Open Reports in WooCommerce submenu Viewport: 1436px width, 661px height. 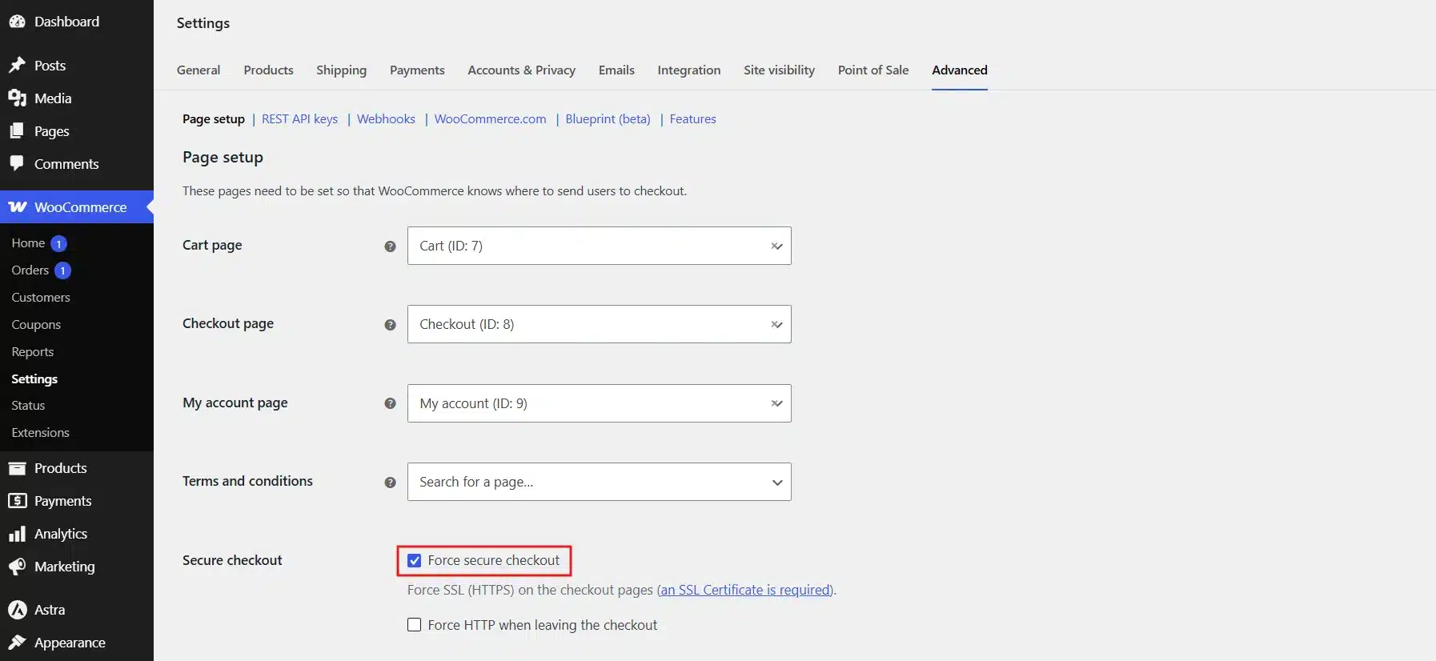point(33,352)
